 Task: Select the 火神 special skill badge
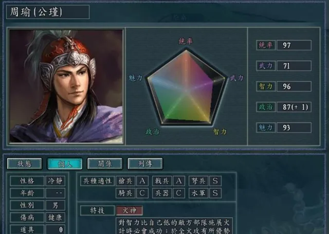click(130, 210)
